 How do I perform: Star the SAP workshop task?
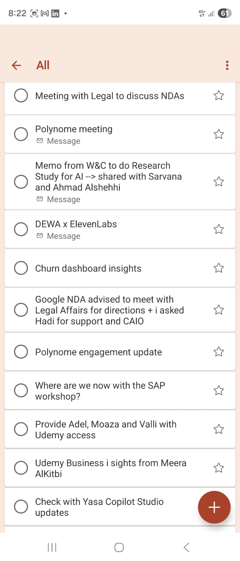tap(219, 390)
